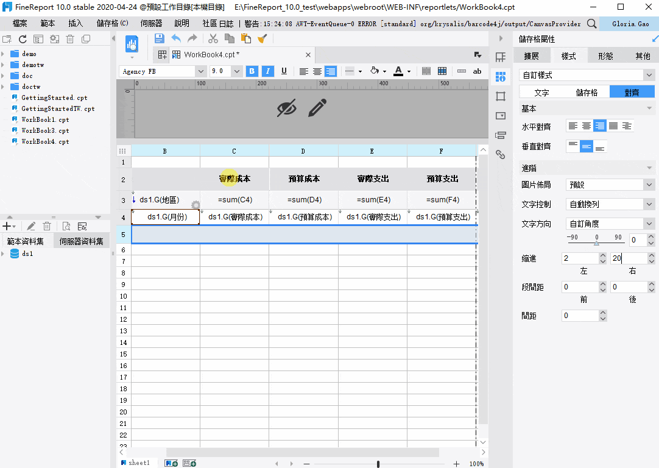Click the condition attributes icon in sidebar
This screenshot has height=468, width=659.
pyautogui.click(x=501, y=135)
